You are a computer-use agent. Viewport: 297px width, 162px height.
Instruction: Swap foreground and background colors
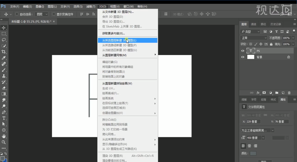click(x=5, y=154)
